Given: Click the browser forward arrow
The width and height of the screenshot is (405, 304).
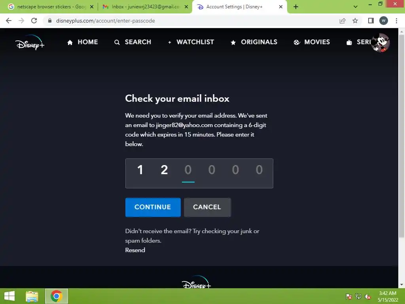Looking at the screenshot, I should (21, 21).
